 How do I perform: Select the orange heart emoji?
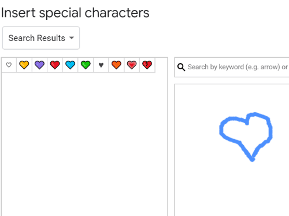(x=116, y=65)
